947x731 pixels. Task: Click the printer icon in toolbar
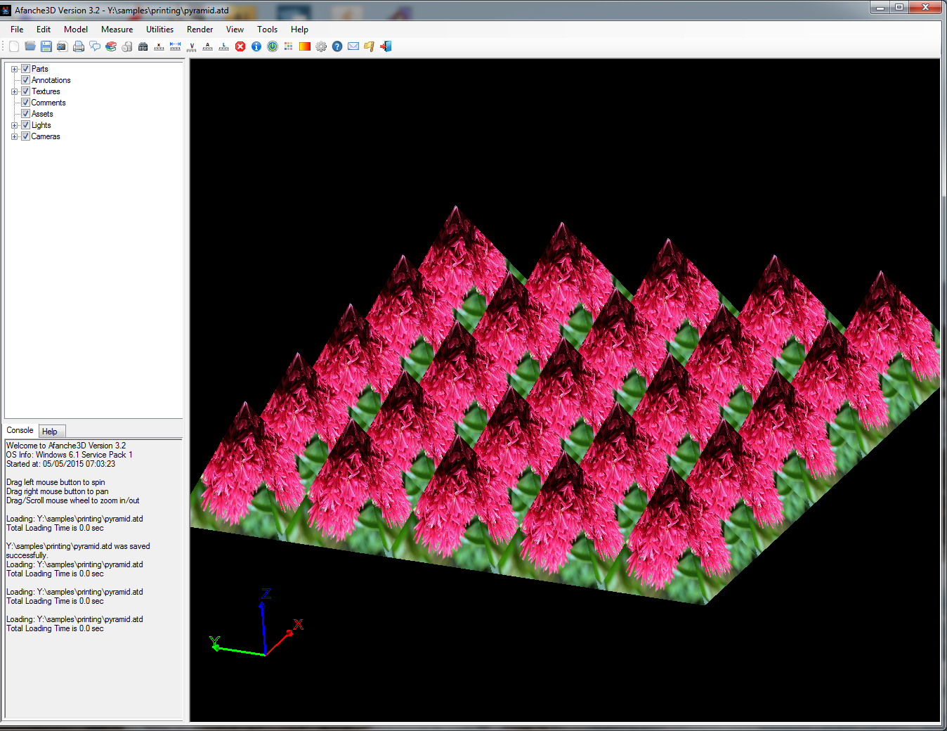click(79, 46)
